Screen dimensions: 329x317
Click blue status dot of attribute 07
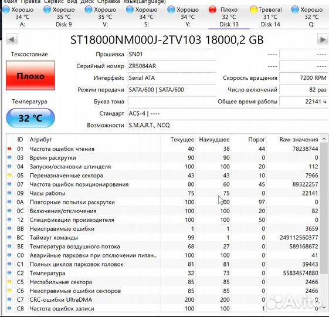[x=9, y=184]
